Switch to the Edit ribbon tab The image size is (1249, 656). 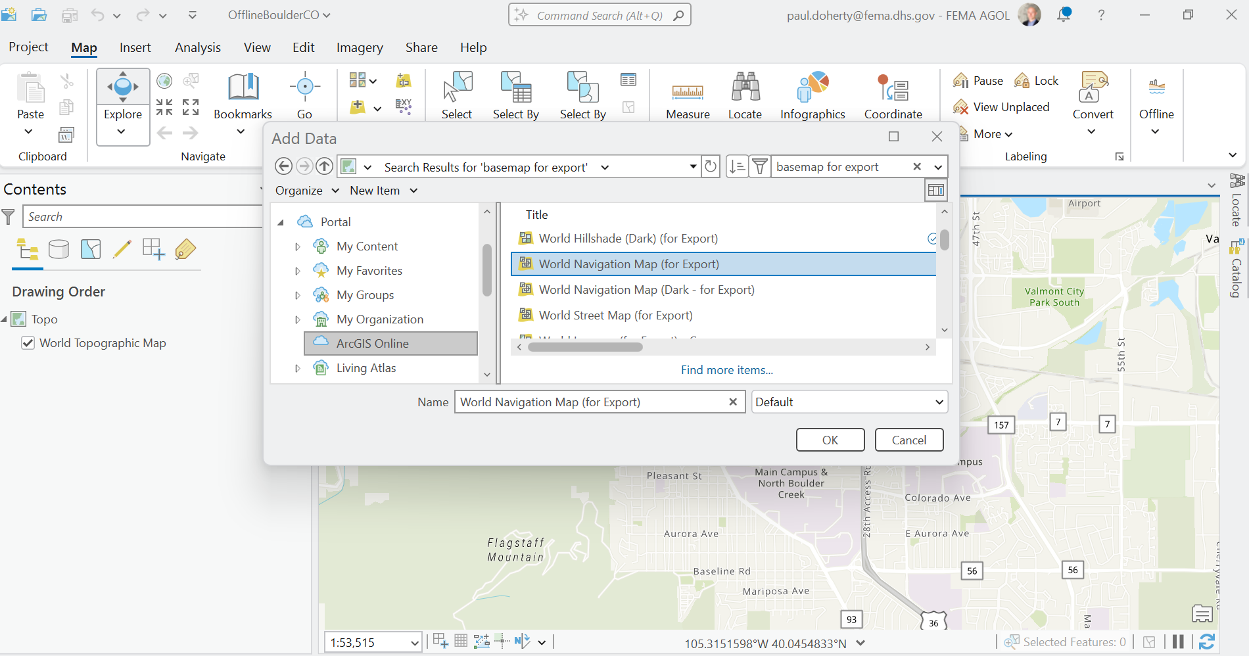pyautogui.click(x=304, y=47)
